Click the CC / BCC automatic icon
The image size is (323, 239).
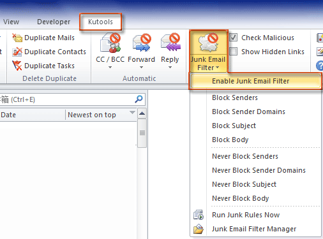coord(110,43)
